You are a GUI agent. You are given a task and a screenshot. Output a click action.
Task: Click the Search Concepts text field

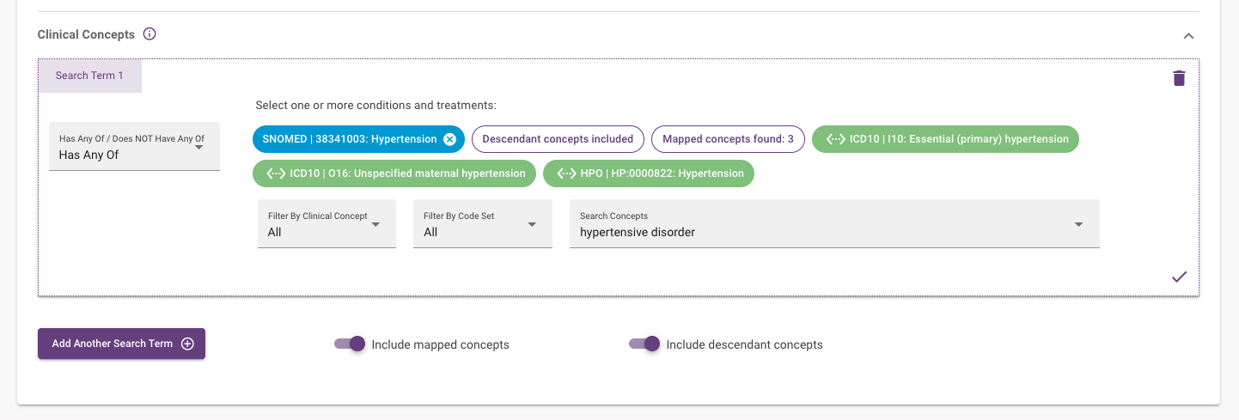click(816, 232)
